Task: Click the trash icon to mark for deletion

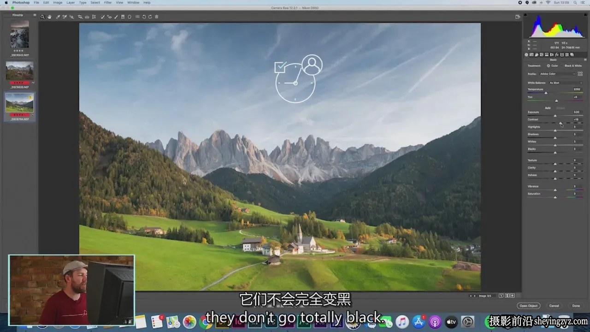Action: 157,17
